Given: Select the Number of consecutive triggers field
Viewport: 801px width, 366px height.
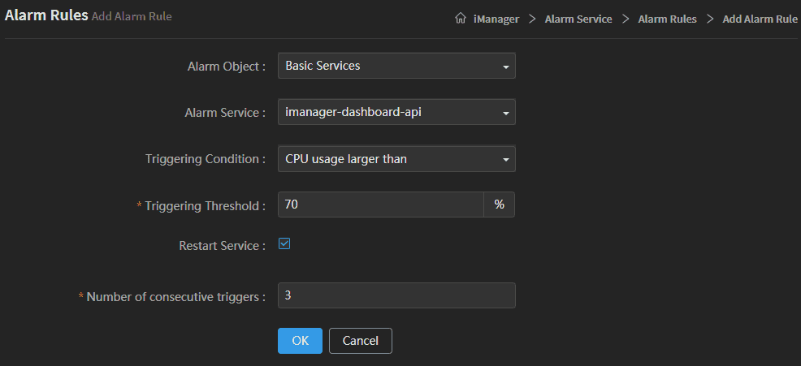Looking at the screenshot, I should tap(396, 295).
